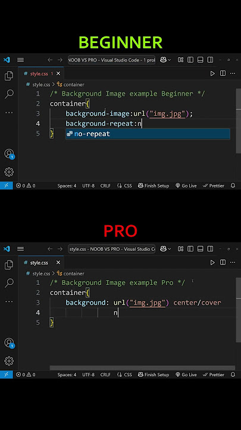Open editor More Actions ellipsis in BEGINNER window
Viewport: 241px width, 430px height.
click(233, 73)
